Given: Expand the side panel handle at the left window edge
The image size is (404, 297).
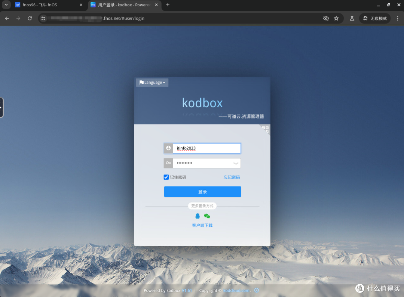Looking at the screenshot, I should click(x=1, y=108).
